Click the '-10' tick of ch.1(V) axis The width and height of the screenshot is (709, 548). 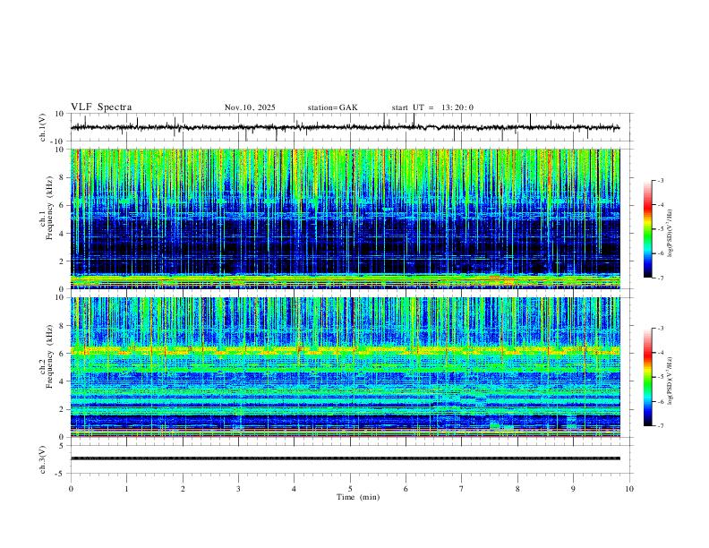(x=56, y=141)
